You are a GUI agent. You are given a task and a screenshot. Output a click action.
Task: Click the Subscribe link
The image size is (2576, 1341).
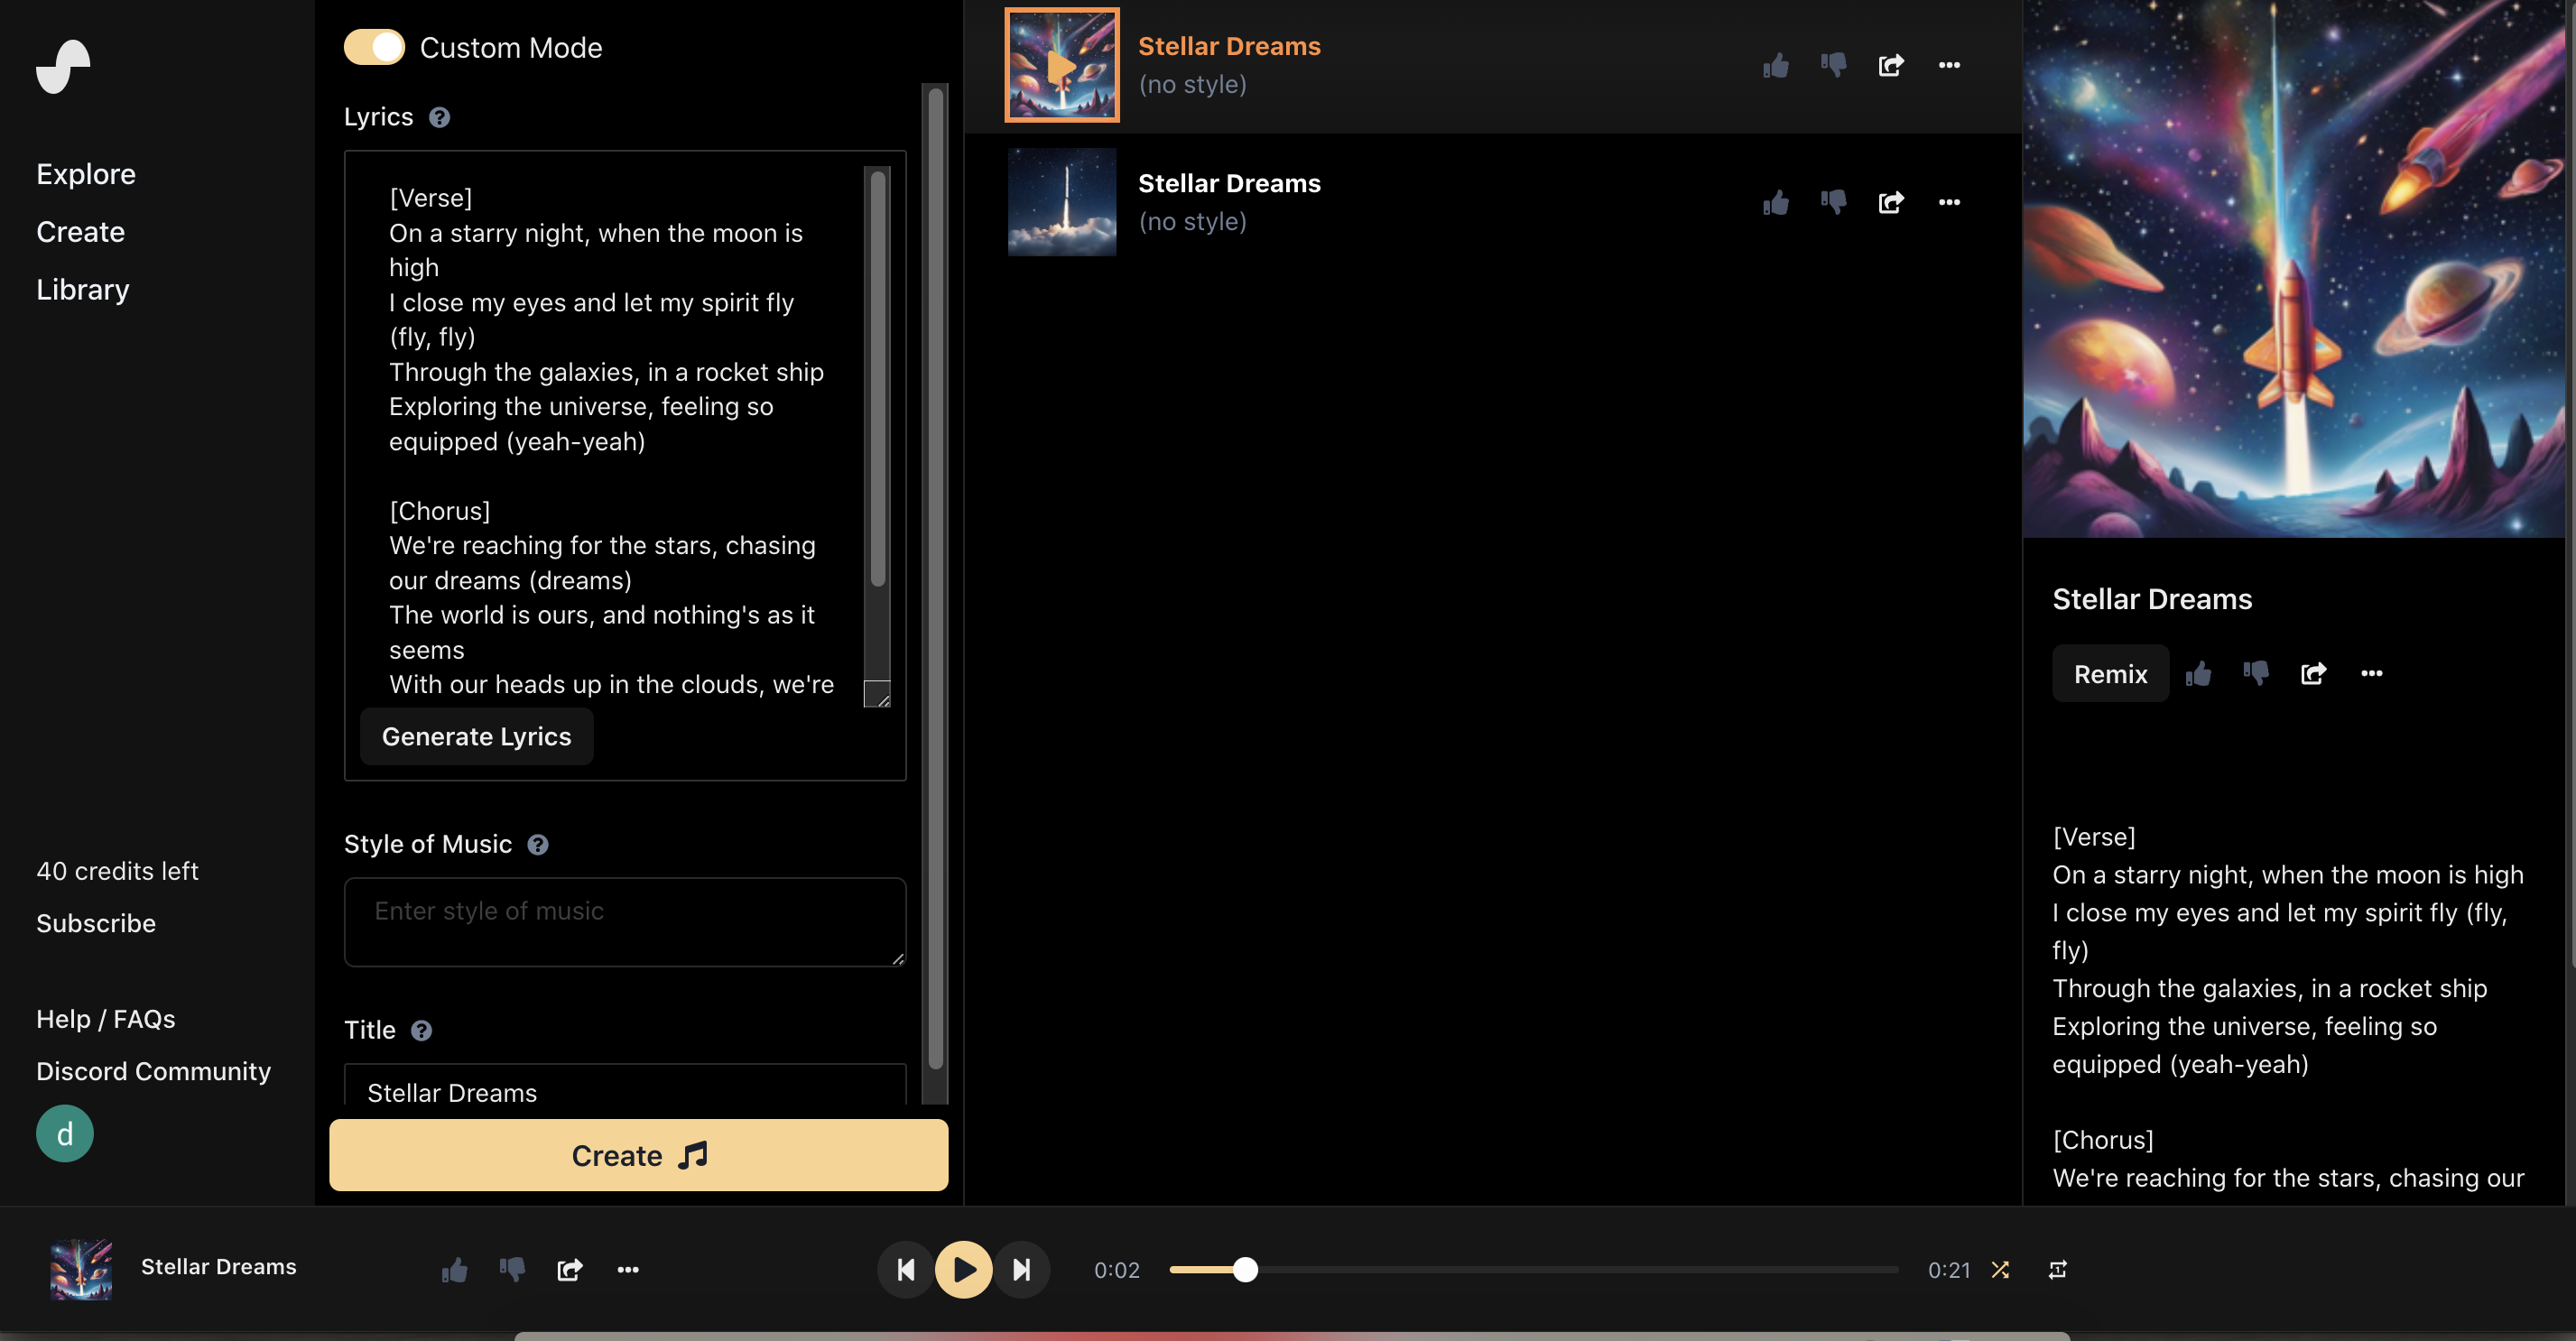coord(96,923)
